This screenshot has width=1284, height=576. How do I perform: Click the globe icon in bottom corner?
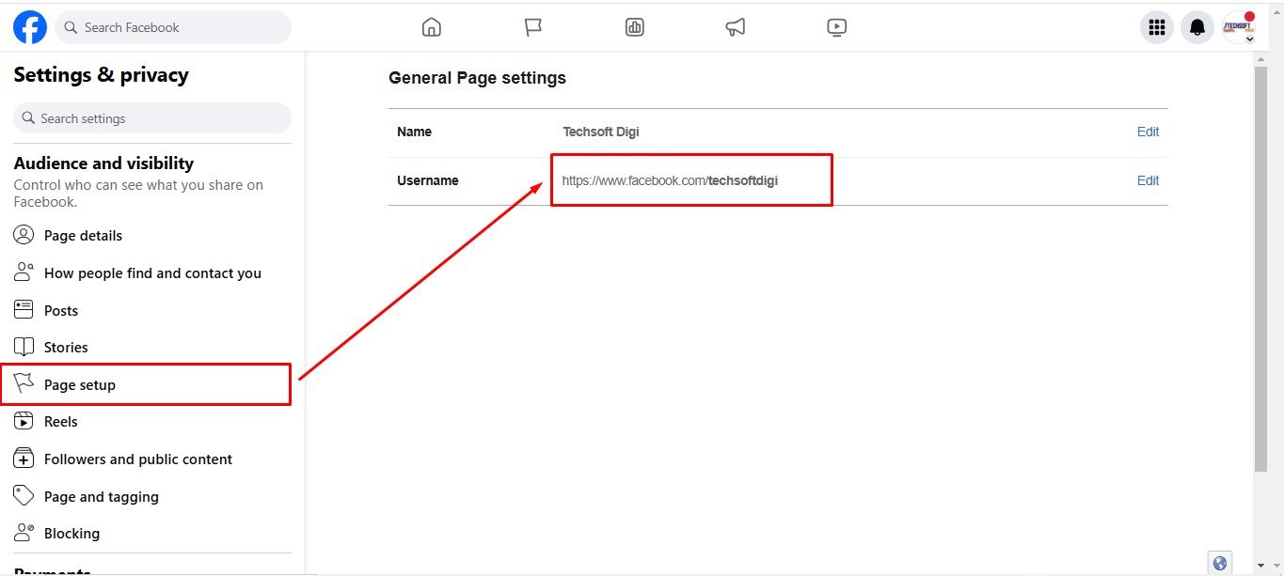pyautogui.click(x=1220, y=563)
